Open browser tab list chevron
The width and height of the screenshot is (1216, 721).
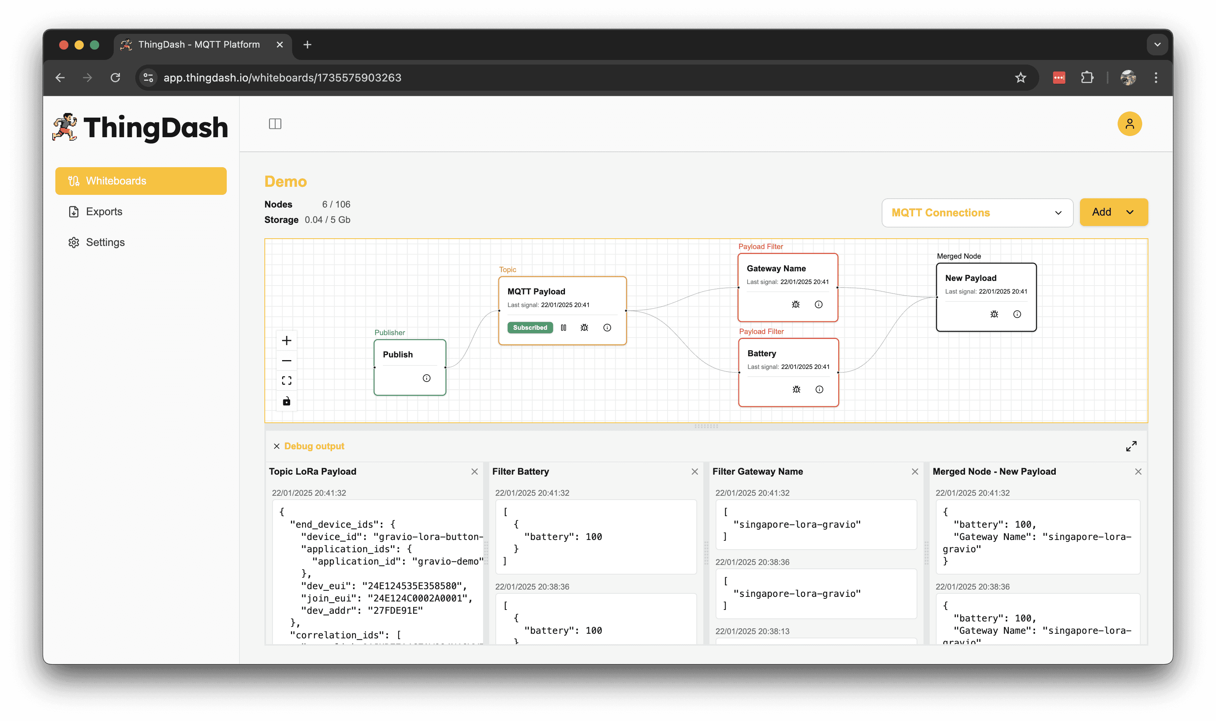1157,44
